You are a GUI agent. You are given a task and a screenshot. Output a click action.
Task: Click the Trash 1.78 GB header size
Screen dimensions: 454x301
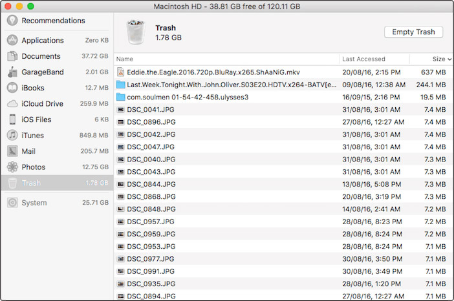(169, 37)
